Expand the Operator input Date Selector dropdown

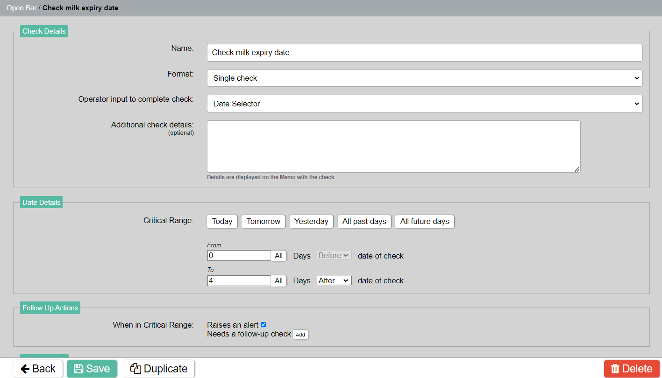tap(424, 104)
